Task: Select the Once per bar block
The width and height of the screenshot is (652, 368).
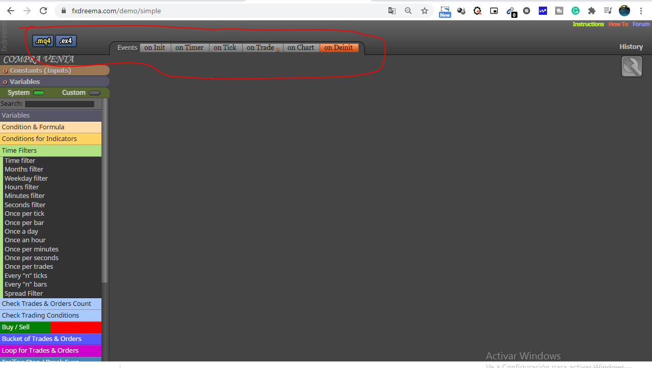Action: pos(24,222)
